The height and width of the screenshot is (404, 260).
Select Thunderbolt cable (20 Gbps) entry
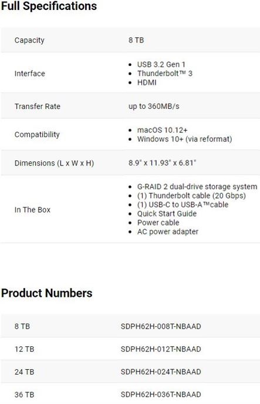click(191, 196)
